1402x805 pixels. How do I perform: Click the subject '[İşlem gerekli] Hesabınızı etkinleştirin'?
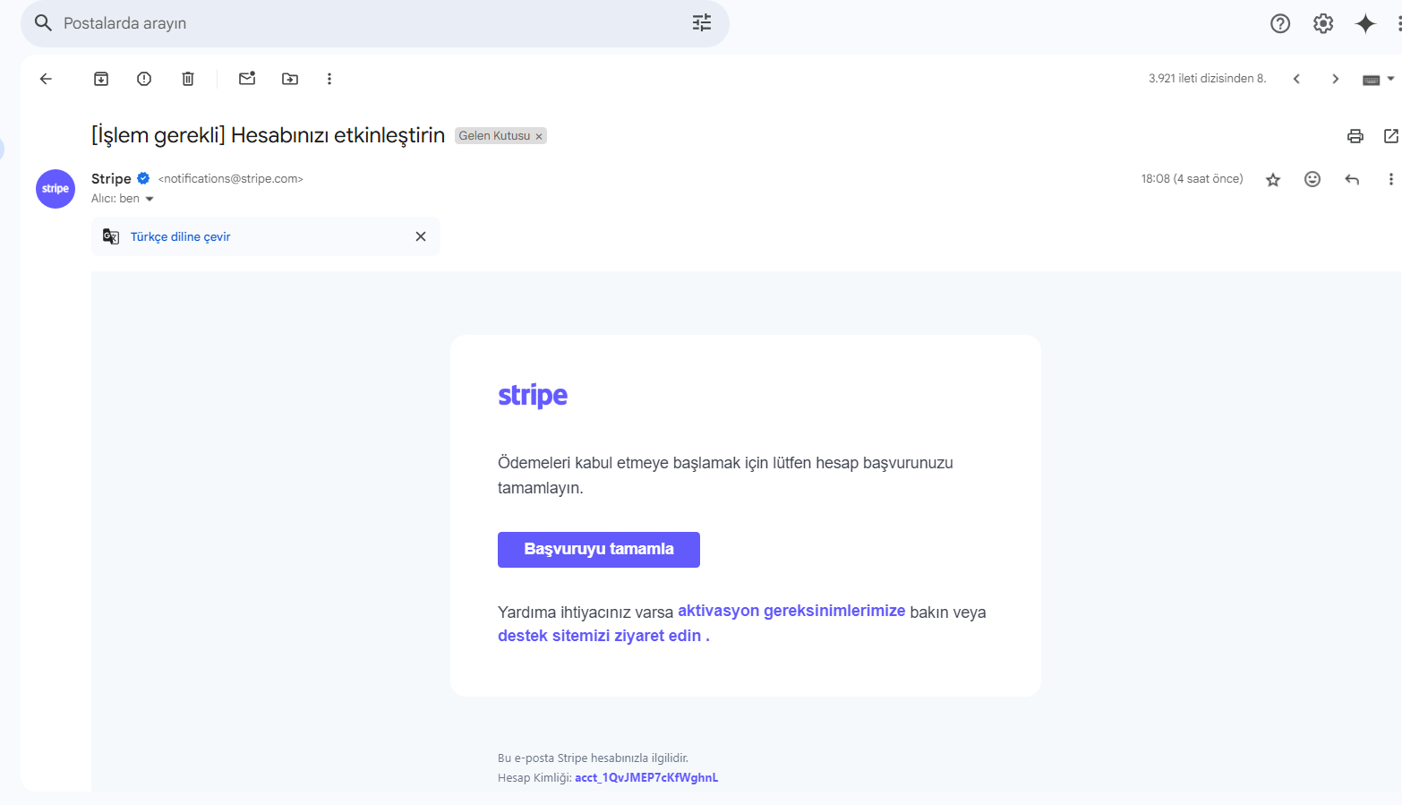[269, 135]
